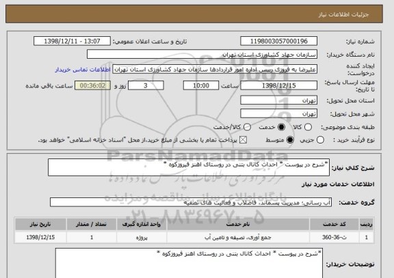Click the جزئیات اطلاعات نیاز header title

click(344, 14)
